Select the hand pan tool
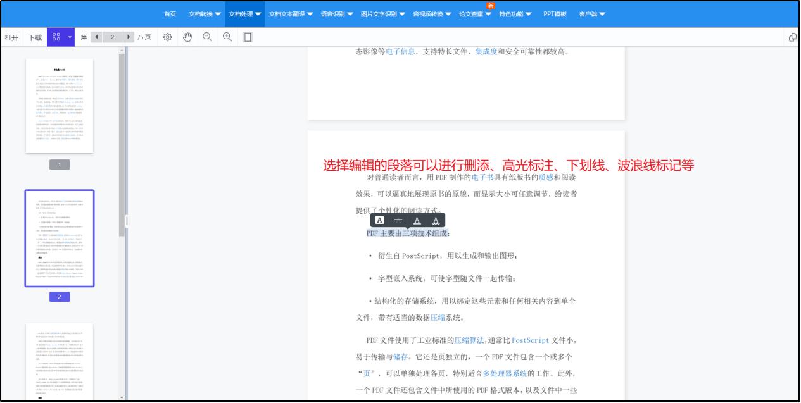801x403 pixels. click(x=187, y=37)
